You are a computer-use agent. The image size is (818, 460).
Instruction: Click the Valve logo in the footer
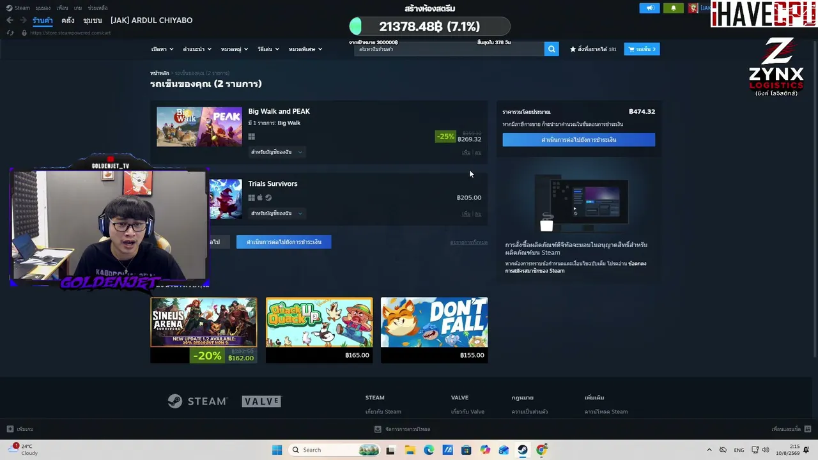coord(261,401)
